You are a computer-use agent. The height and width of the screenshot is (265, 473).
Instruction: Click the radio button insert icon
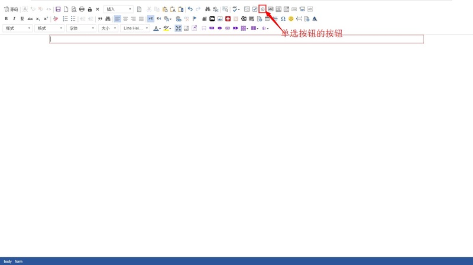[x=263, y=9]
